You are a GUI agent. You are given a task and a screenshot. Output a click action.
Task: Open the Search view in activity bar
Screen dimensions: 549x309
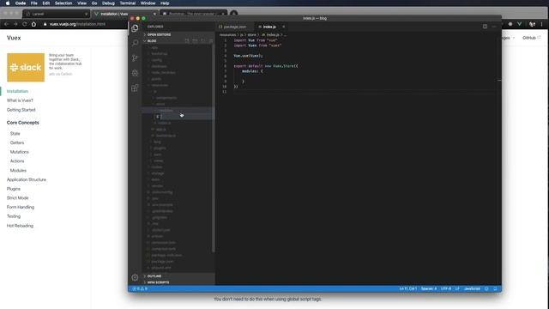point(135,43)
